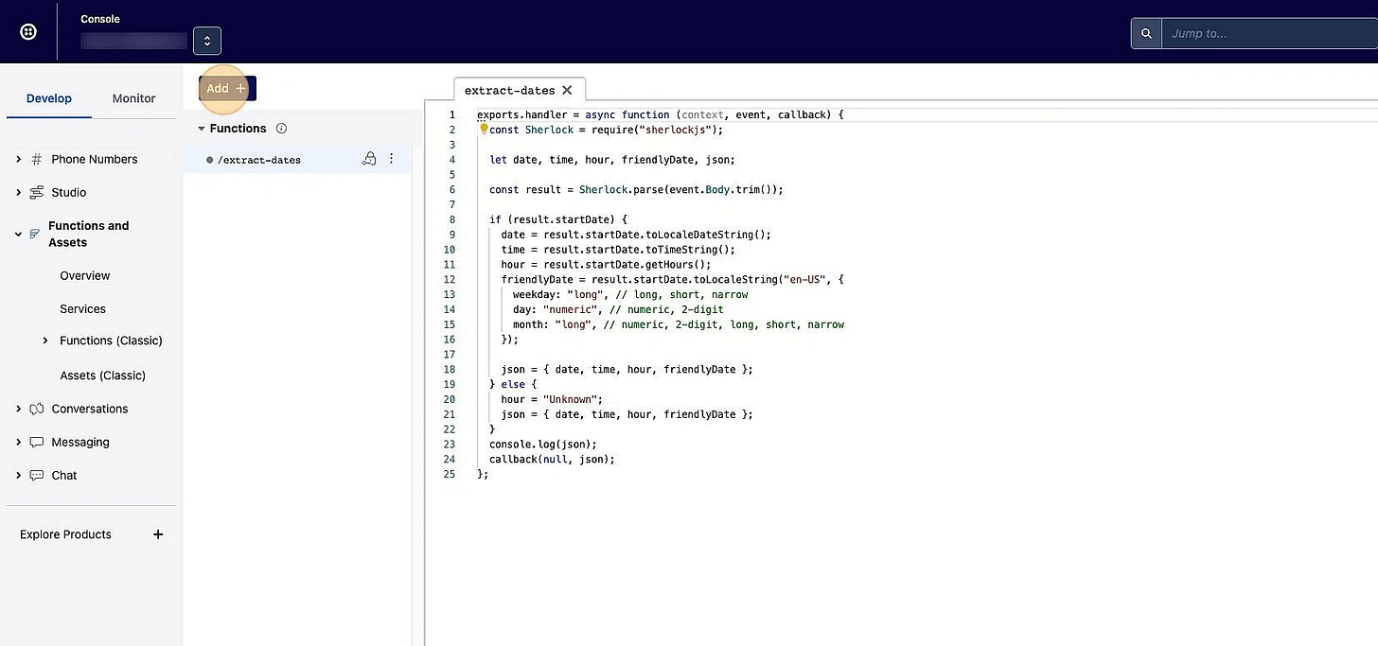The image size is (1378, 646).
Task: Click the word Sherlock on line 6
Action: coord(604,189)
